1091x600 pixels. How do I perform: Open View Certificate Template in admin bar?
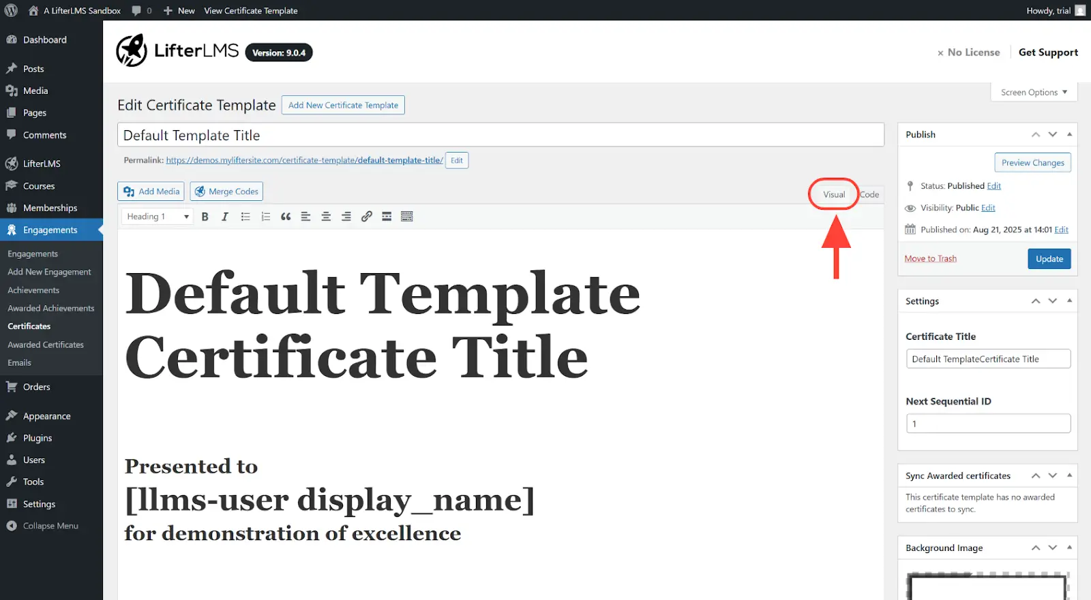point(251,10)
